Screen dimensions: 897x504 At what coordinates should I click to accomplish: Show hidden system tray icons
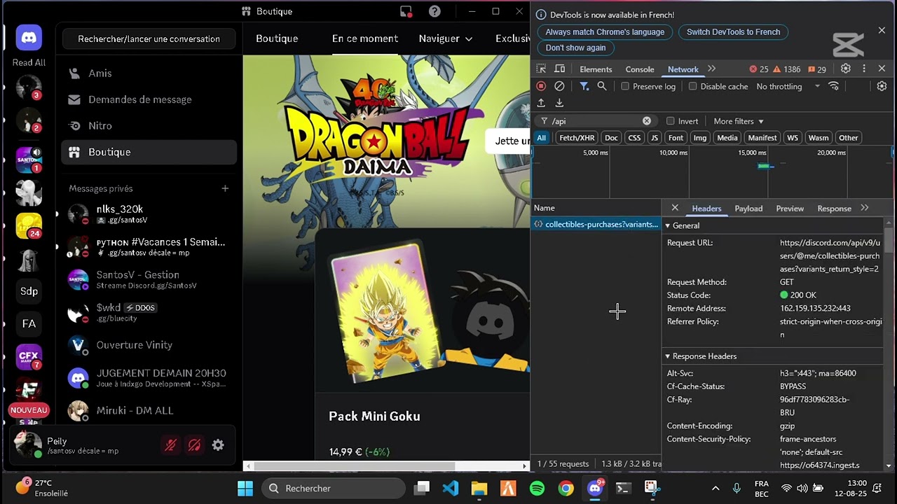click(715, 489)
